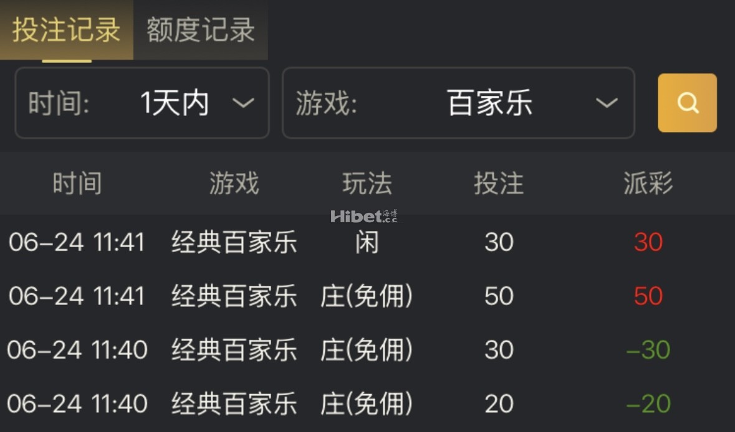Click the first 庄(免佣) play type entry
Image resolution: width=735 pixels, height=432 pixels.
click(x=367, y=296)
